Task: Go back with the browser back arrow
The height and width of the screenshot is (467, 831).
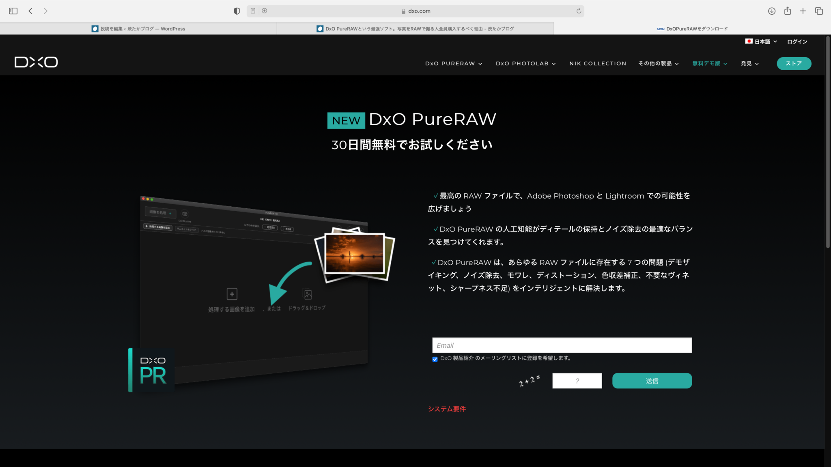Action: pyautogui.click(x=30, y=11)
